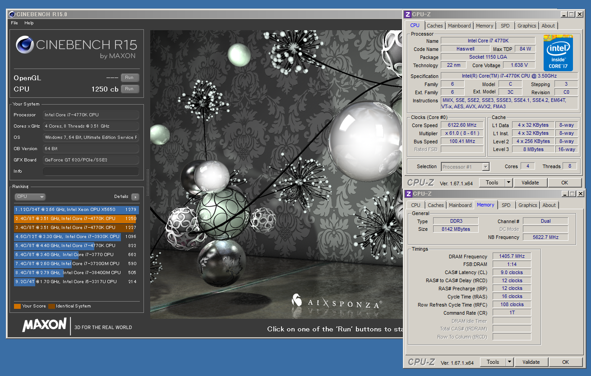The image size is (591, 376).
Task: Click the AIXSPONZA logo in render
Action: [337, 303]
